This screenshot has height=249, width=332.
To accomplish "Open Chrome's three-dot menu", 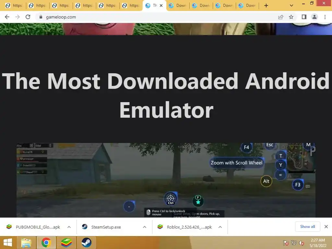I will (325, 17).
